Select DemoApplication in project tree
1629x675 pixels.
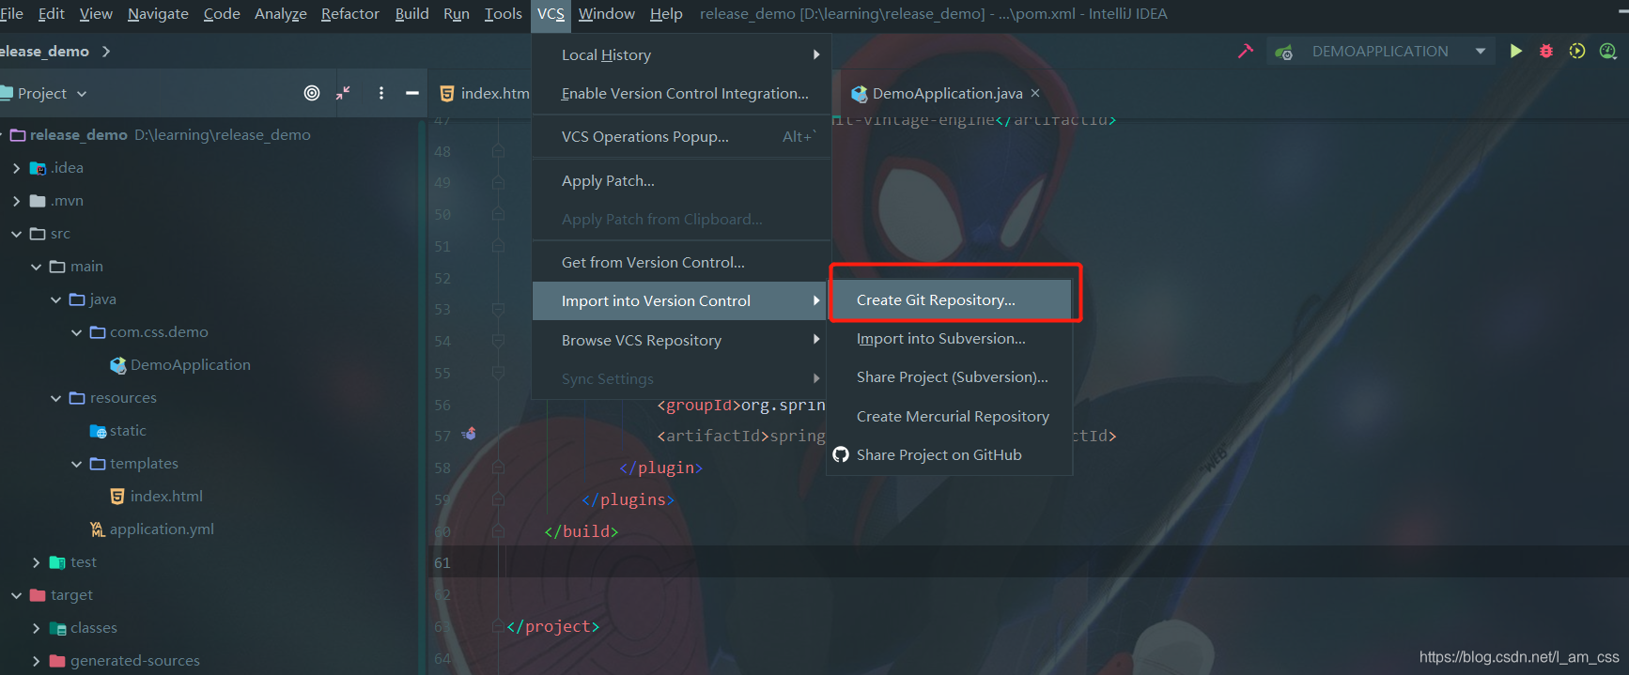190,365
